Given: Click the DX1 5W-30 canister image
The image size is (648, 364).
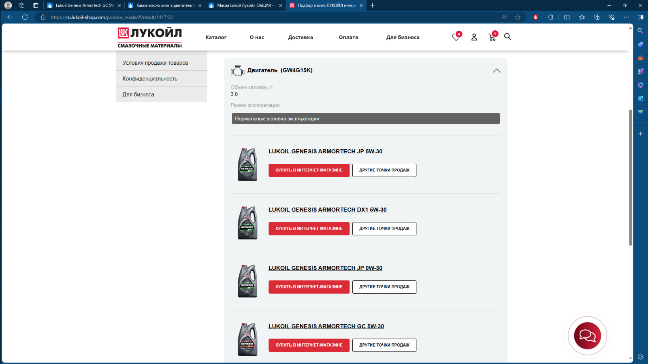Looking at the screenshot, I should pyautogui.click(x=247, y=222).
